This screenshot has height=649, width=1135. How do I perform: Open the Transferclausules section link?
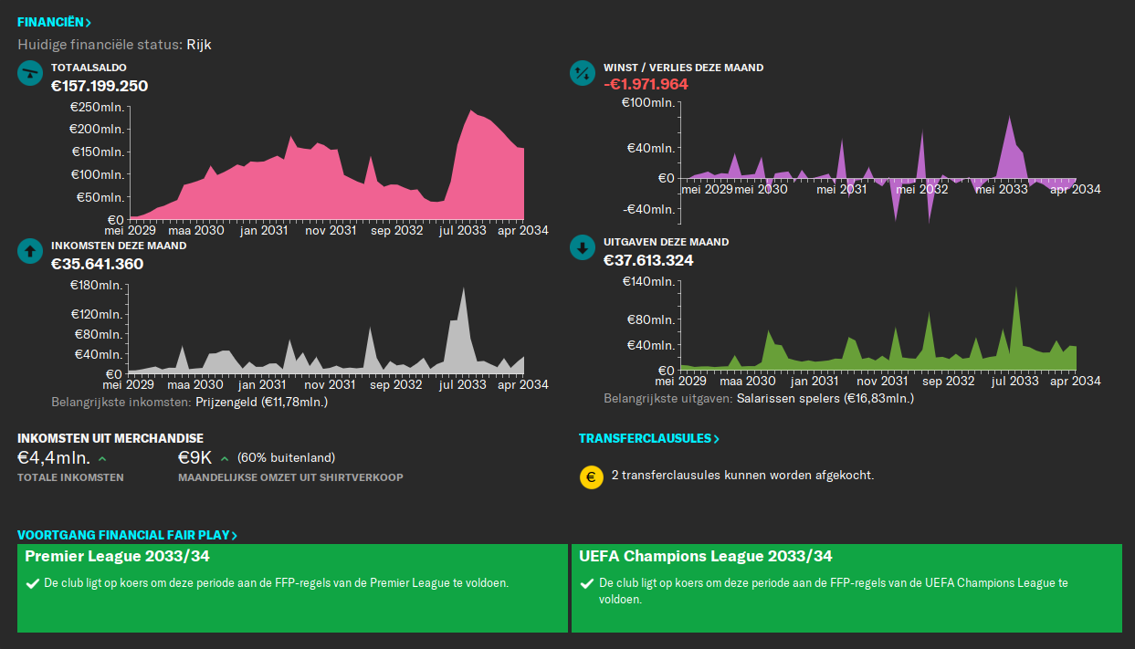pyautogui.click(x=648, y=439)
